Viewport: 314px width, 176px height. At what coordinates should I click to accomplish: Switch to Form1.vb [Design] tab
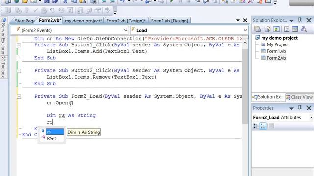coord(169,21)
